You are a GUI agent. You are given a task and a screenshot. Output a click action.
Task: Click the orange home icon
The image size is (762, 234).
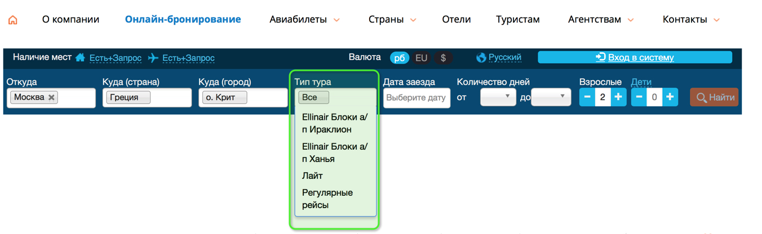pyautogui.click(x=13, y=20)
